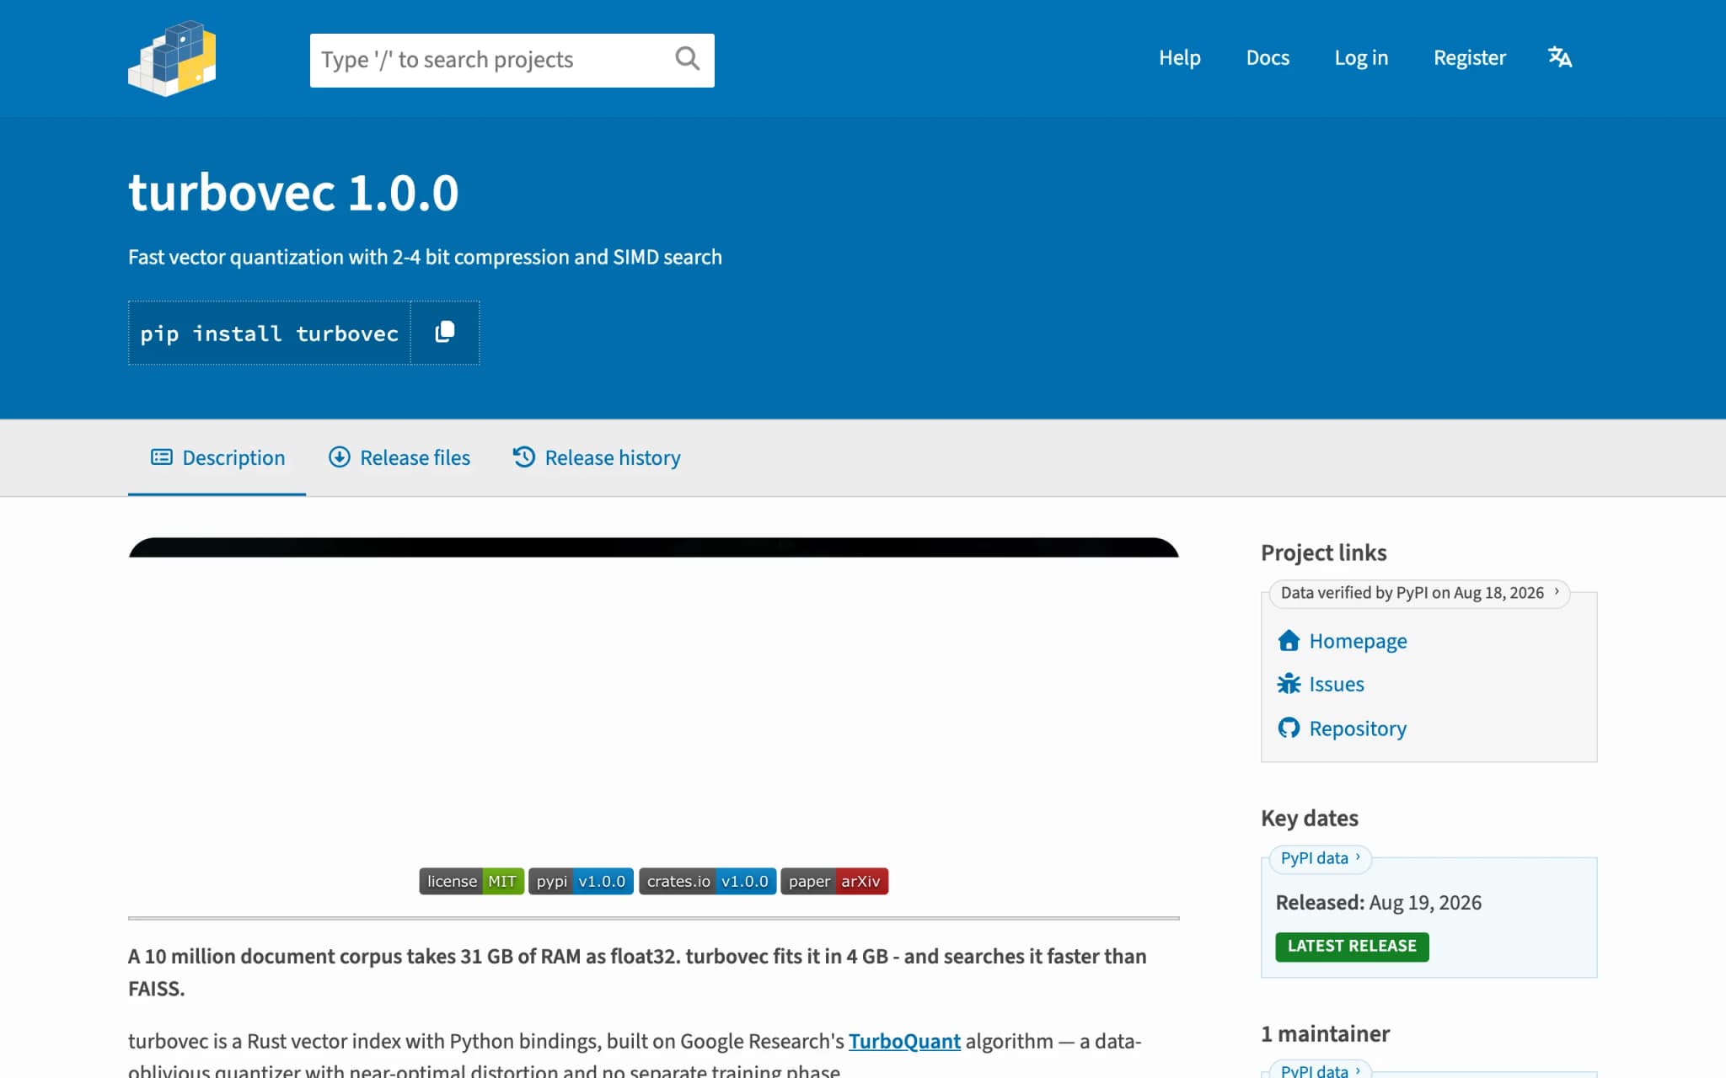Click the Release history clock icon
The image size is (1726, 1078).
coord(523,457)
